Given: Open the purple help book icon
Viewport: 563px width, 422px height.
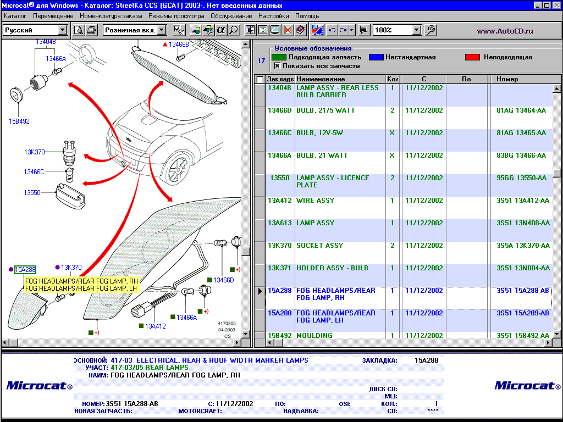Looking at the screenshot, I should 300,30.
